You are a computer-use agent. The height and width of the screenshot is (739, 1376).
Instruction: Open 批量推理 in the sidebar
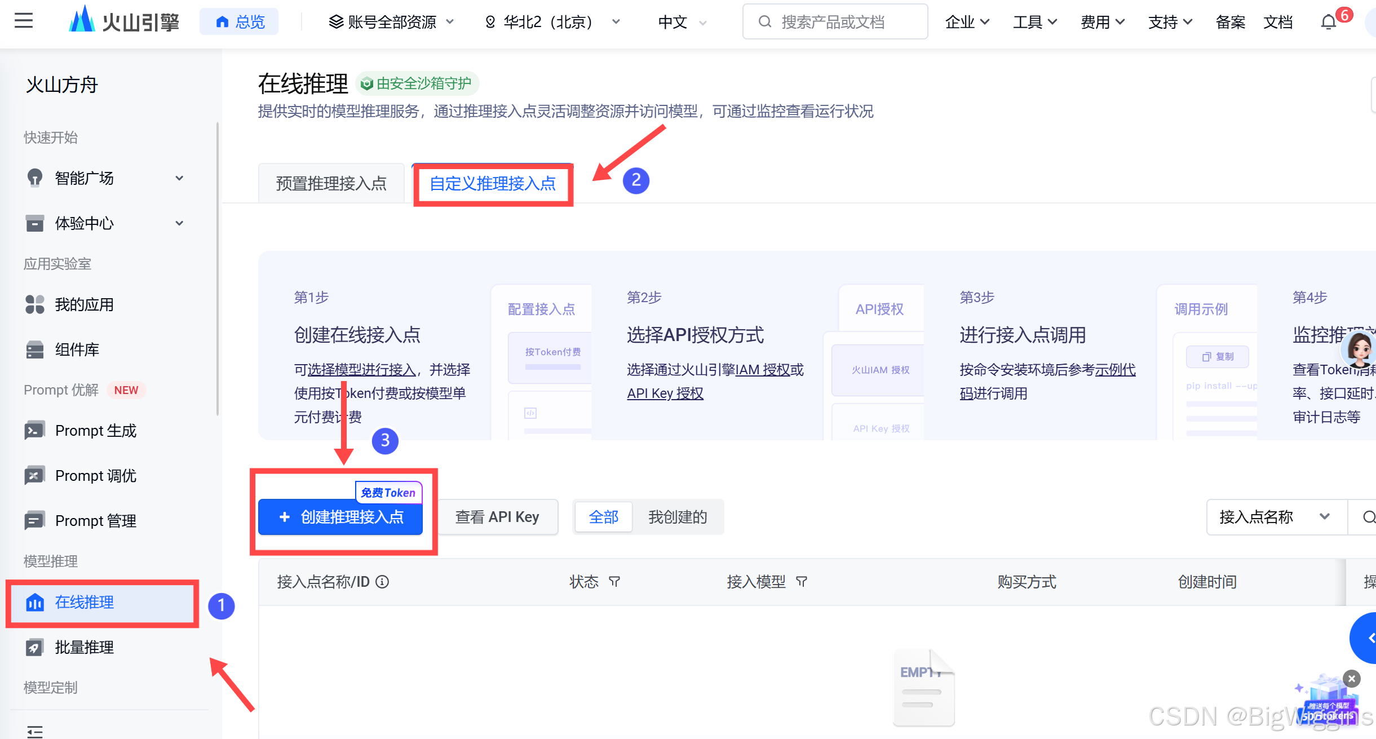85,647
